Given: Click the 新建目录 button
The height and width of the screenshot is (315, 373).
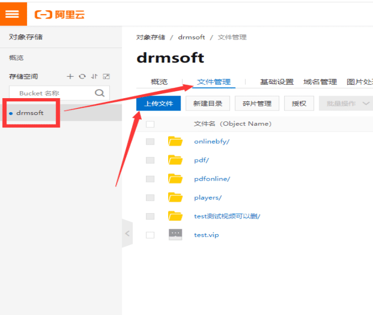Looking at the screenshot, I should (x=208, y=104).
